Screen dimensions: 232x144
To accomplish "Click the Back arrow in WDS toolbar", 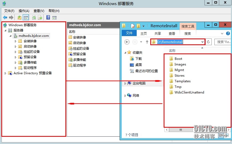I will (x=5, y=18).
